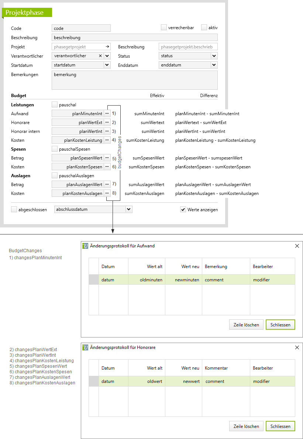Viewport: 303px width, 439px height.
Task: Open change log for Aufwand planMinutenInt
Action: point(107,114)
